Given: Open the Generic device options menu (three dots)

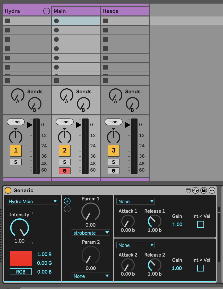Looking at the screenshot, I should pos(212,190).
